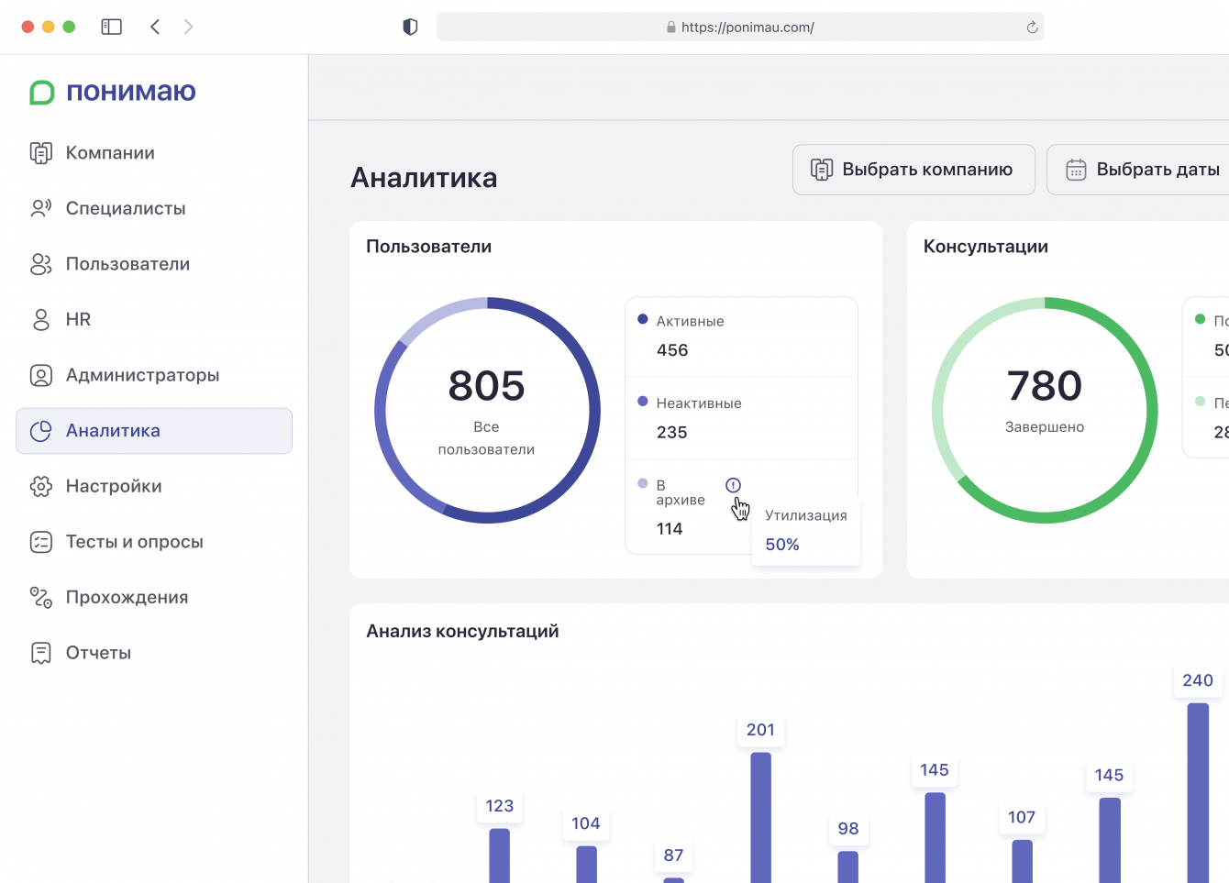The height and width of the screenshot is (883, 1229).
Task: Go to the Администраторы section
Action: point(142,375)
